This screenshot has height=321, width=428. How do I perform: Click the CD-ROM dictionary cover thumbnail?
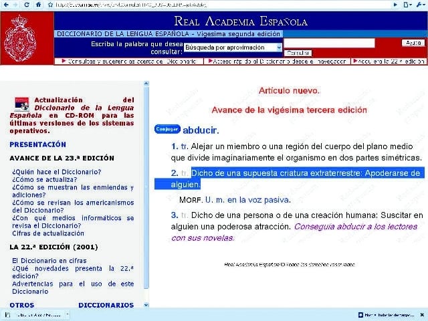pyautogui.click(x=21, y=104)
